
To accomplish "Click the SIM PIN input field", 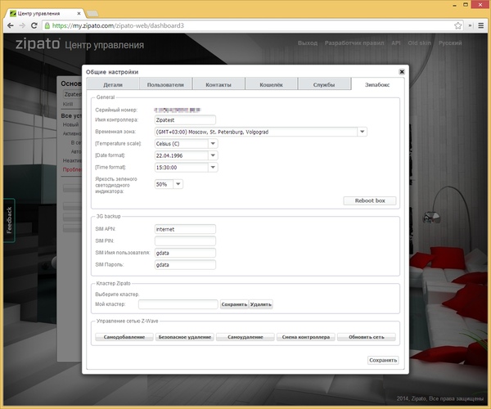I will [184, 240].
